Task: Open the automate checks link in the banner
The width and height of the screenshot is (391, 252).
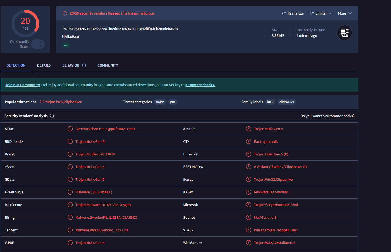Action: click(x=200, y=85)
